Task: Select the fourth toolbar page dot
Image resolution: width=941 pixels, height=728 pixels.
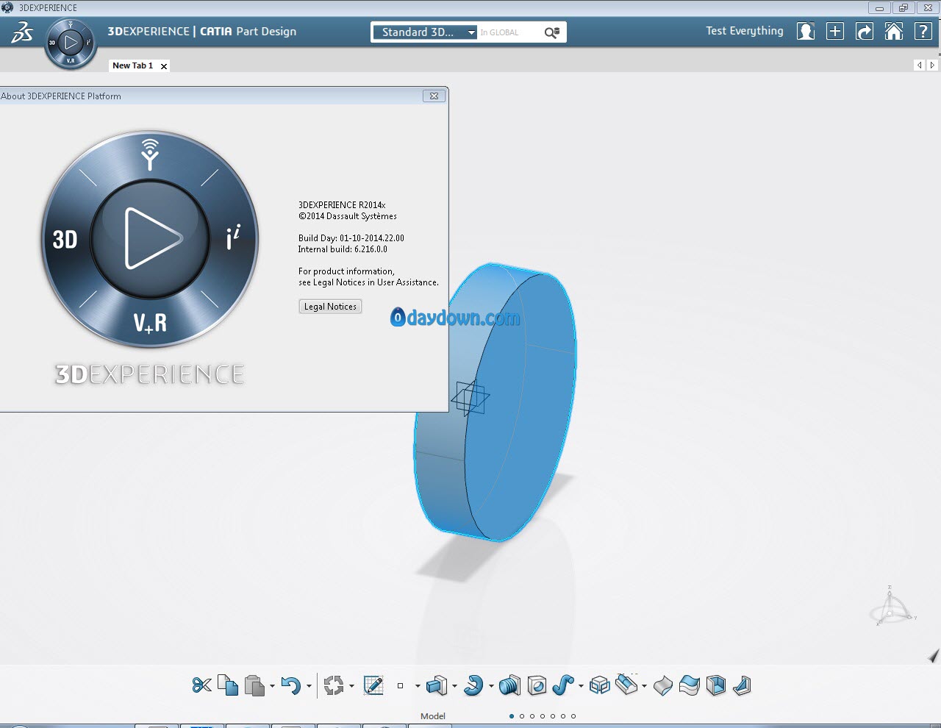Action: pyautogui.click(x=543, y=715)
